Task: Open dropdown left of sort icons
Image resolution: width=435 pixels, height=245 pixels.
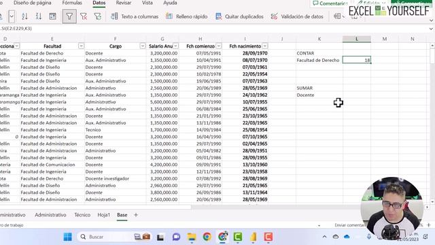Action: (12, 16)
